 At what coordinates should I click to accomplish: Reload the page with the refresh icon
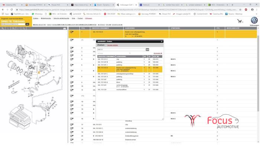tap(12, 10)
